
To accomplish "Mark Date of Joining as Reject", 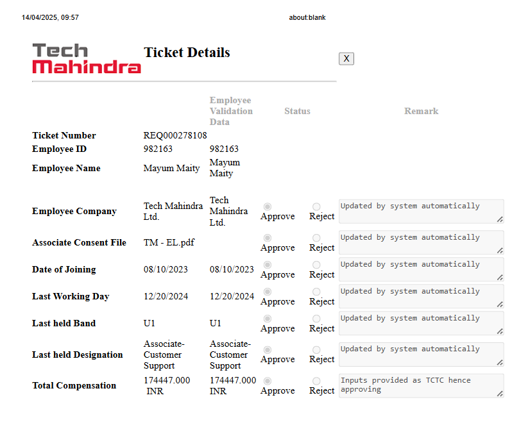I will (316, 265).
